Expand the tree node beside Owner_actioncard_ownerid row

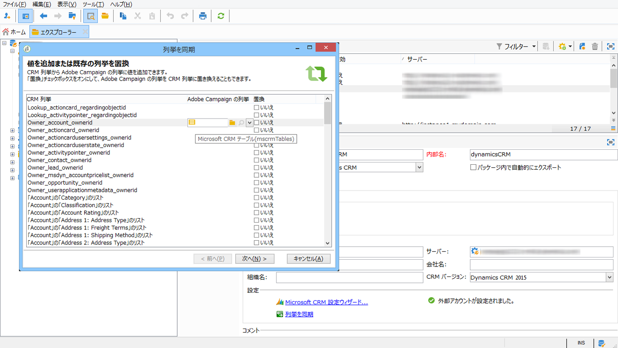click(13, 130)
